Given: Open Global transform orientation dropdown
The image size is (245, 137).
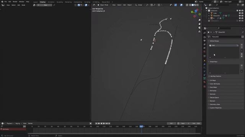Looking at the screenshot, I should tap(140, 5).
